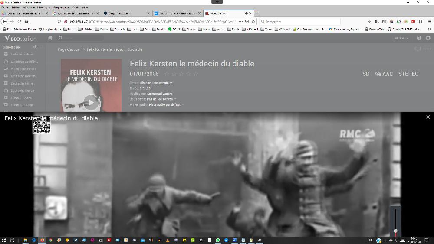Open the TV broadcast sidebar entry
This screenshot has height=244, width=434.
[x=24, y=62]
